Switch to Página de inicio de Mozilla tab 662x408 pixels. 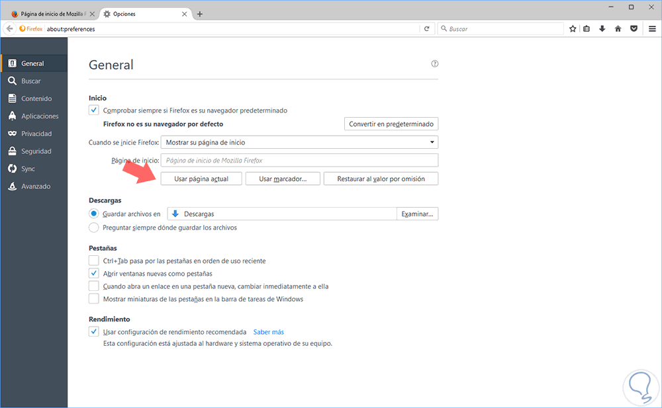pos(52,14)
